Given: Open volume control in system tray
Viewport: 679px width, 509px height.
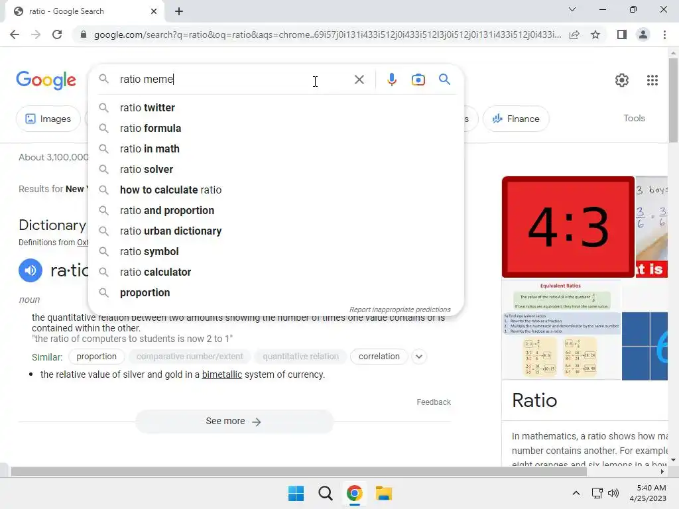Looking at the screenshot, I should coord(613,493).
